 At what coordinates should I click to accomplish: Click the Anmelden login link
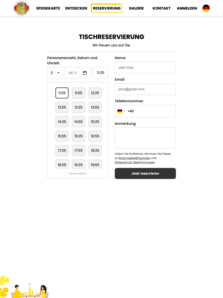[x=187, y=8]
